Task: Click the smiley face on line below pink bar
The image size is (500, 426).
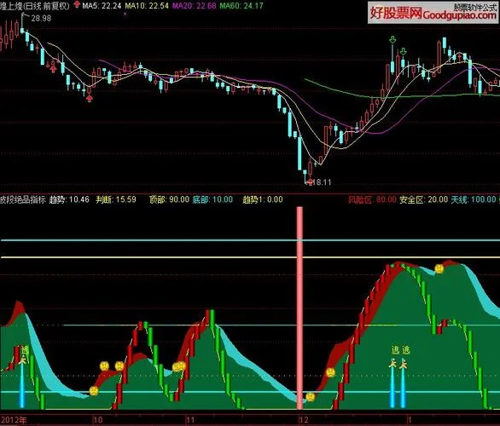Action: click(311, 397)
